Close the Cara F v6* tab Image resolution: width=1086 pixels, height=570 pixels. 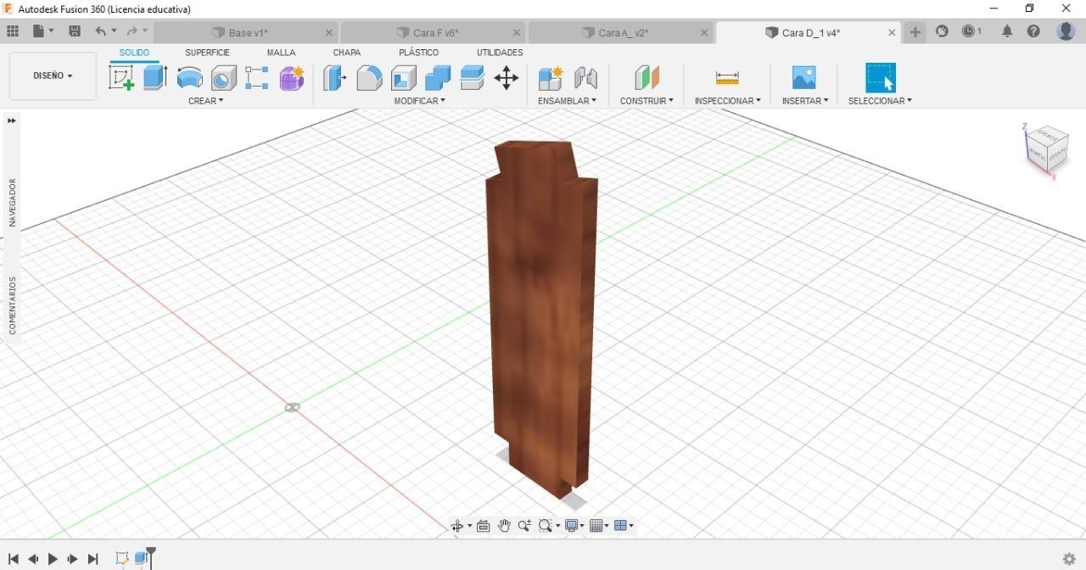pyautogui.click(x=517, y=33)
